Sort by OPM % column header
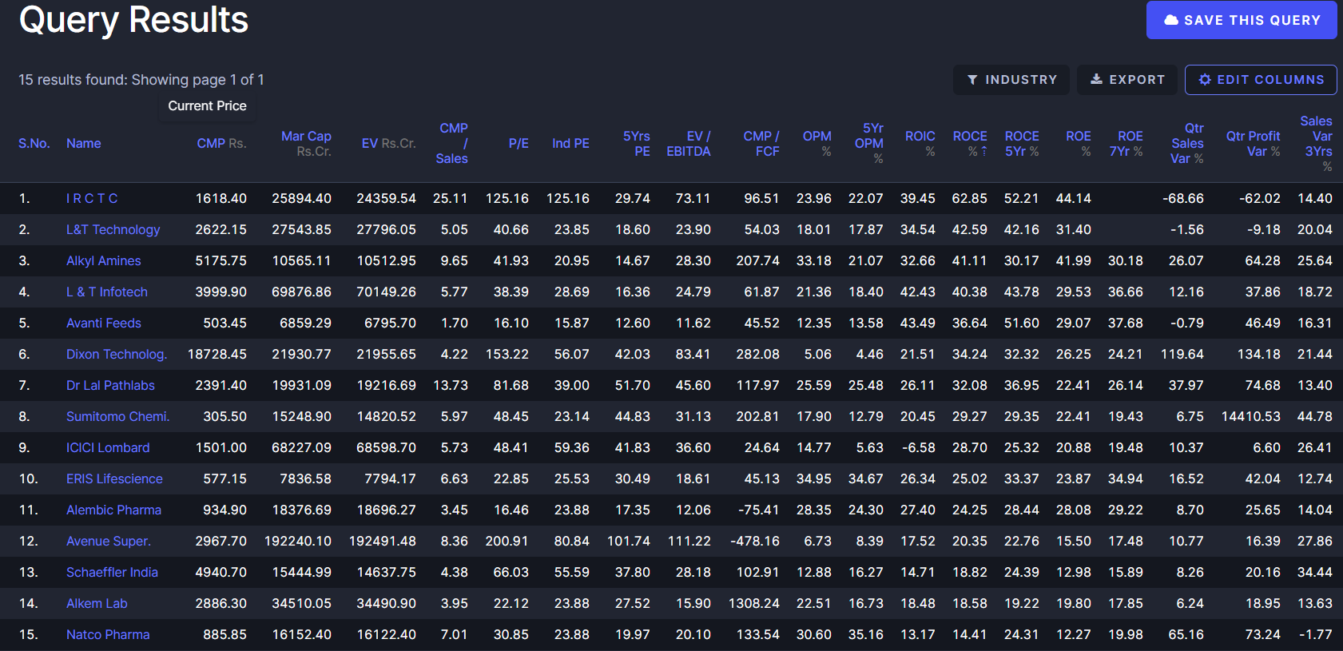The image size is (1343, 651). (x=817, y=144)
